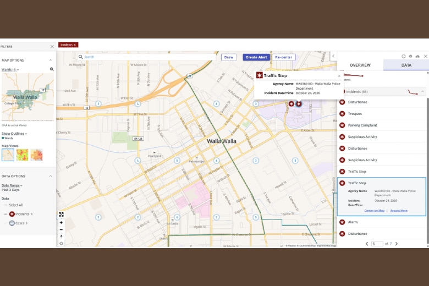The width and height of the screenshot is (429, 286).
Task: Collapse the MAP OPTIONS section
Action: pyautogui.click(x=51, y=60)
